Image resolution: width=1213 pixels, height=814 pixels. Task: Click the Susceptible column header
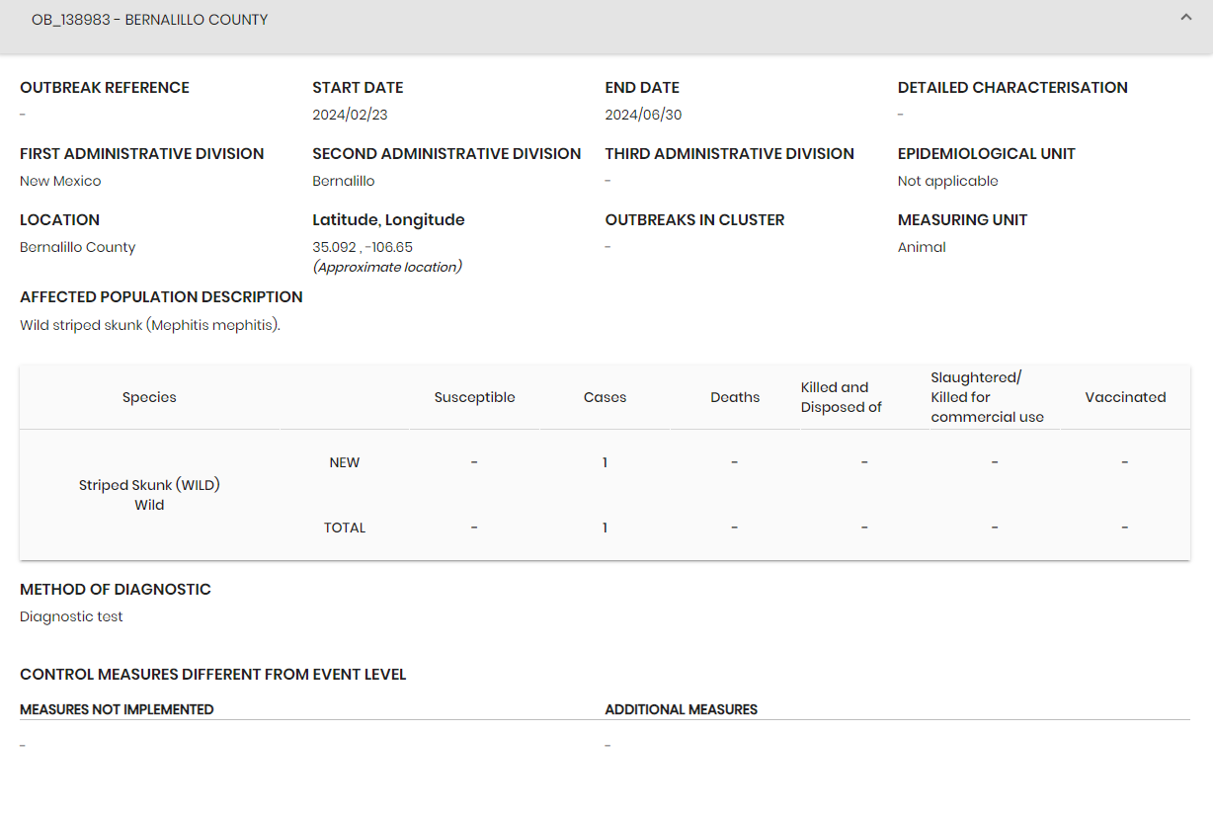475,397
